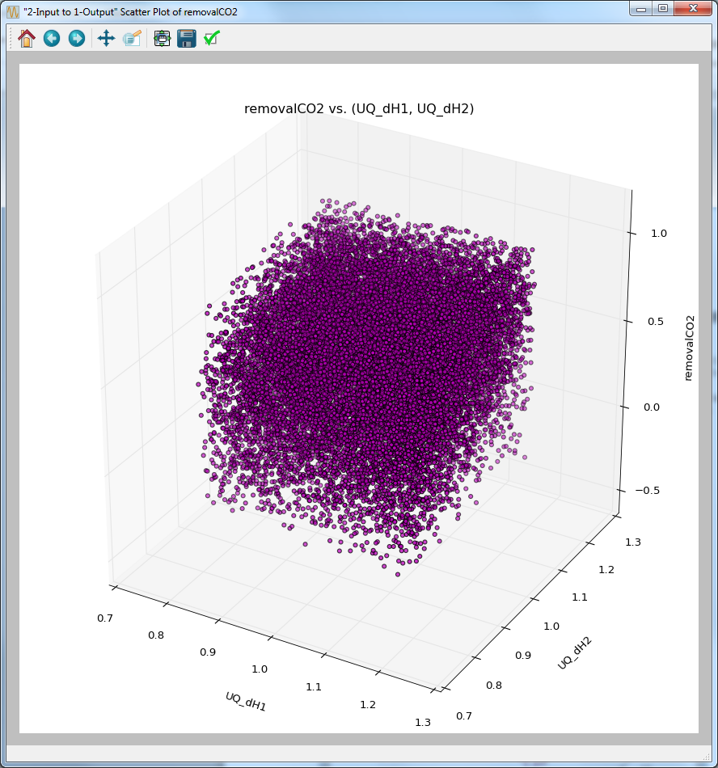718x768 pixels.
Task: Reset the view with the Home icon
Action: tap(26, 38)
